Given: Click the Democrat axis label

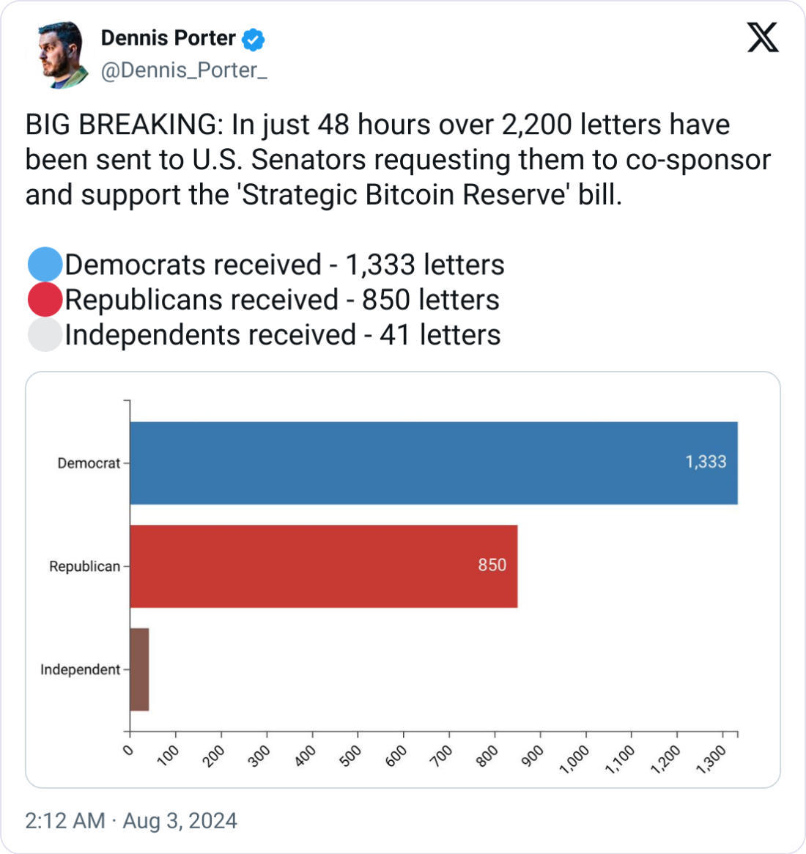Looking at the screenshot, I should coord(89,463).
